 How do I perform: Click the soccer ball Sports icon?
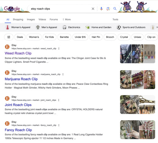119,27
